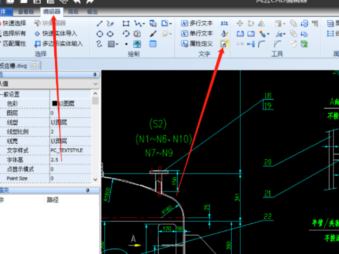Select the Line drawing tool

(100, 23)
